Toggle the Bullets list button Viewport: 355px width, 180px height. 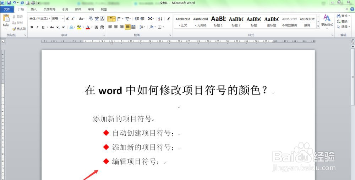pyautogui.click(x=110, y=19)
